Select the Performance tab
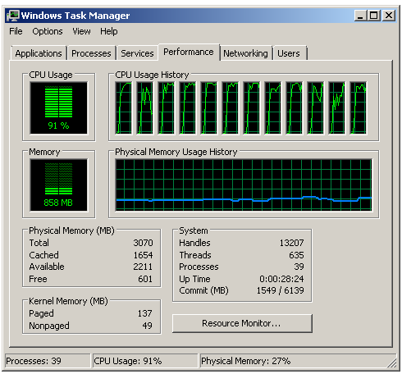This screenshot has width=402, height=374. 189,52
